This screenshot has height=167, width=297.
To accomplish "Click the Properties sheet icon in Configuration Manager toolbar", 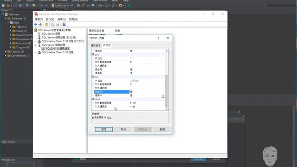I will pyautogui.click(x=53, y=25).
